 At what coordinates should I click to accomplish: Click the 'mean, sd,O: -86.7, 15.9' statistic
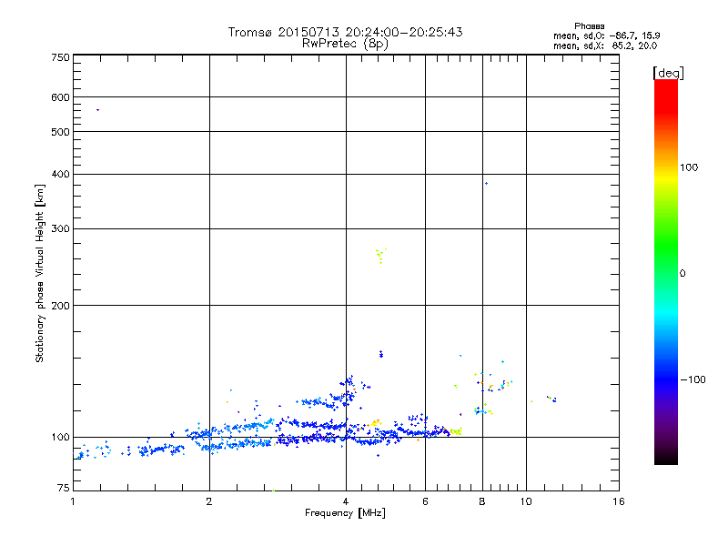pos(606,35)
